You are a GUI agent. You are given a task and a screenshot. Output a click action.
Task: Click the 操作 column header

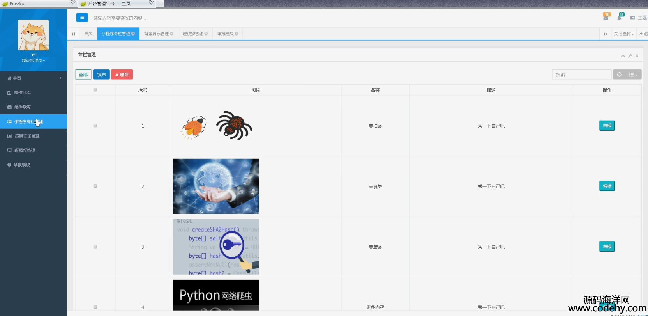(x=607, y=90)
